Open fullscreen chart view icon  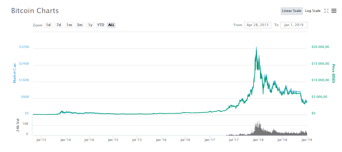326,11
